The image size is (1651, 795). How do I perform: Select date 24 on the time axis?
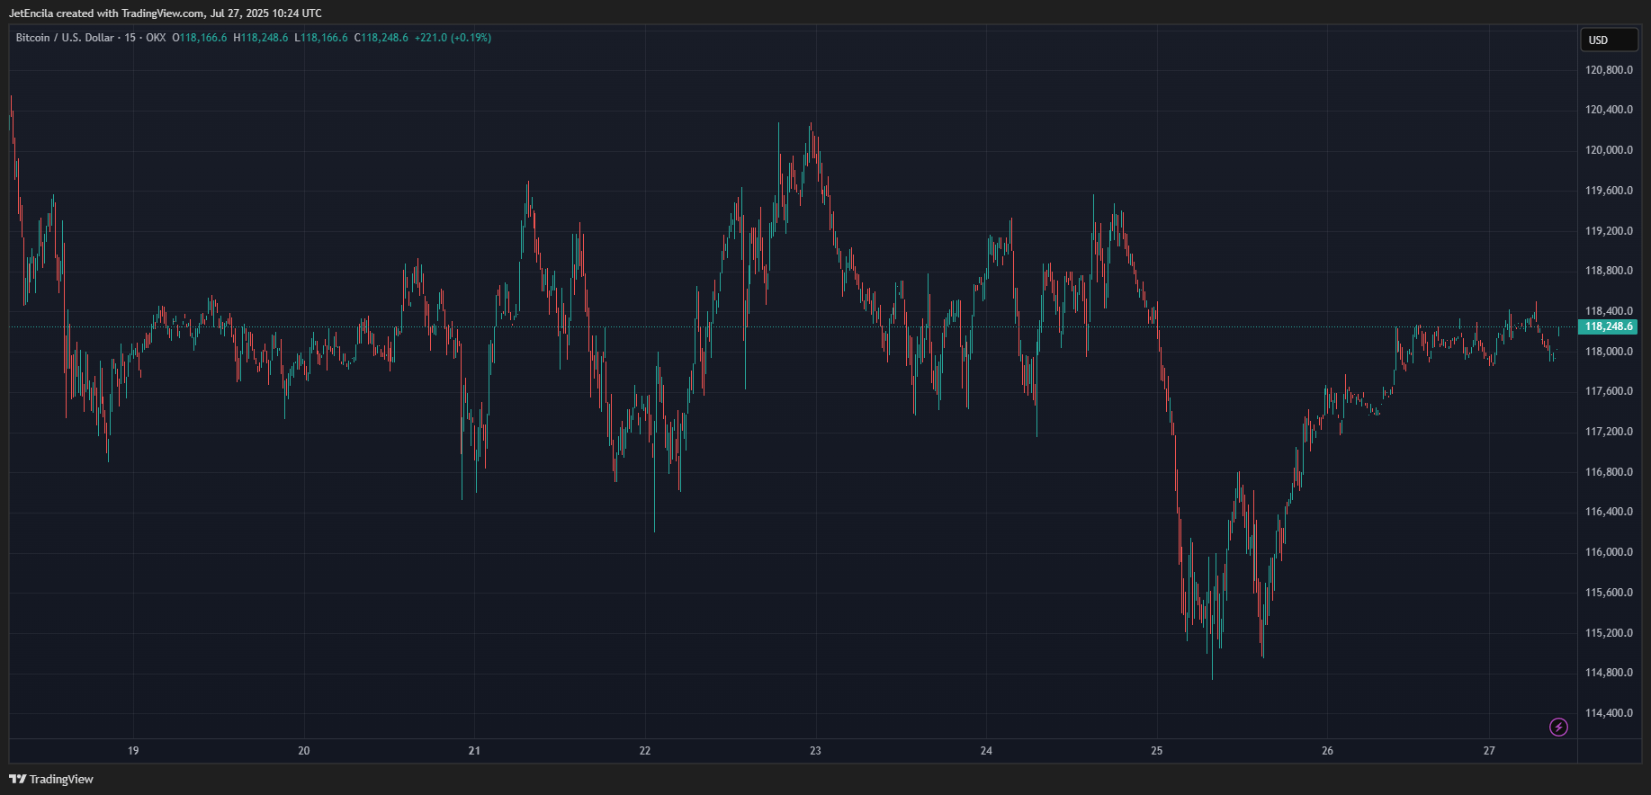(x=986, y=751)
